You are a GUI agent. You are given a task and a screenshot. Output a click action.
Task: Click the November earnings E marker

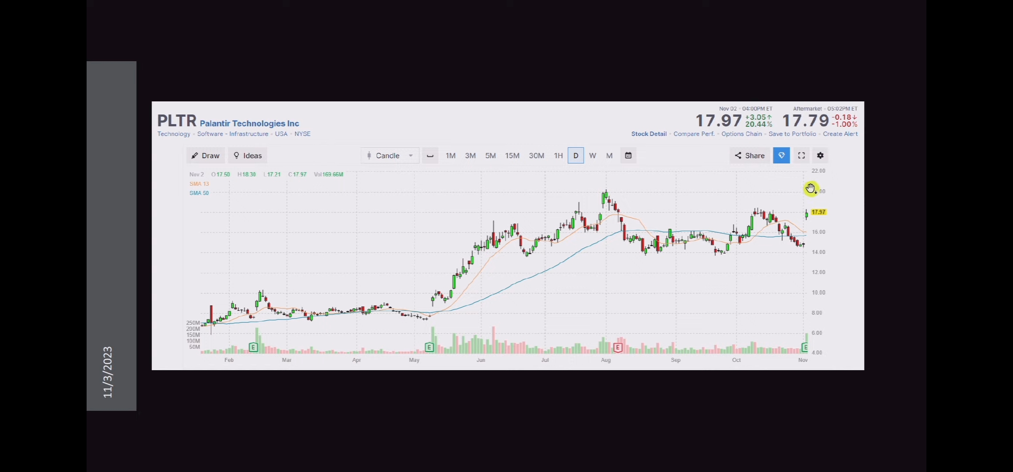point(804,347)
